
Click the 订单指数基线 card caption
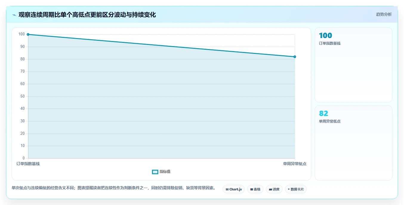click(x=330, y=43)
